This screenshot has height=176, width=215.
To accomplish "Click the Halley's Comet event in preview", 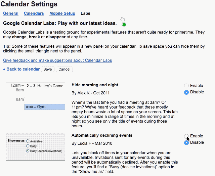I will [45, 86].
